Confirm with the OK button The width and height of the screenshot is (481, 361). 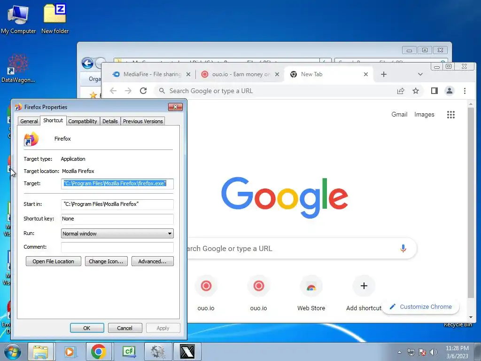(87, 328)
